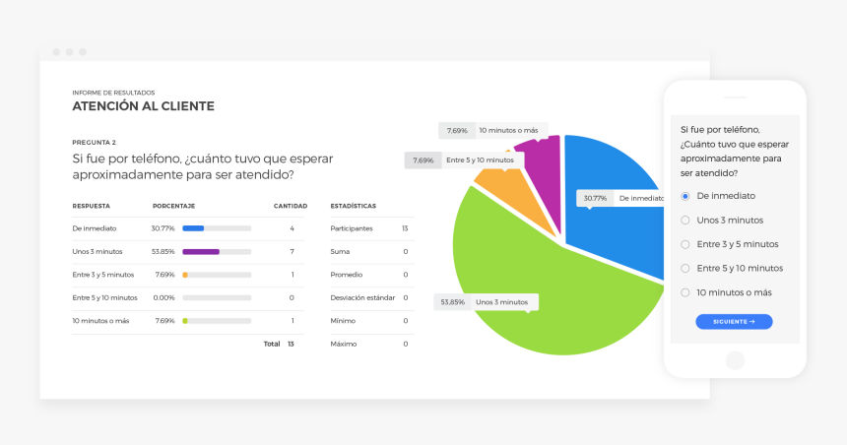Click the empty bar in Entre 5 y 10 minutos row
Image resolution: width=847 pixels, height=445 pixels.
click(x=217, y=297)
